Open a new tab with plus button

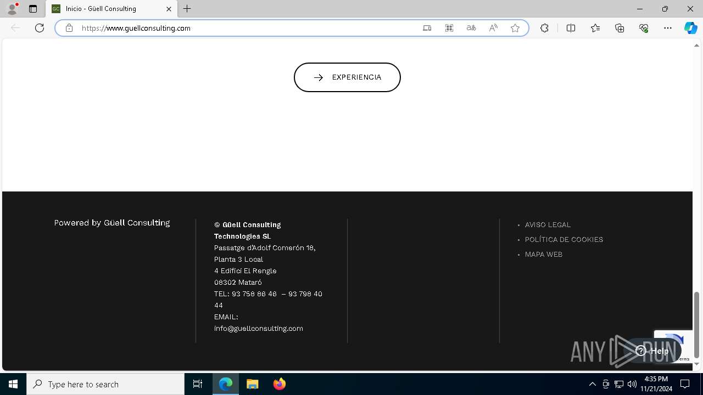(x=187, y=9)
